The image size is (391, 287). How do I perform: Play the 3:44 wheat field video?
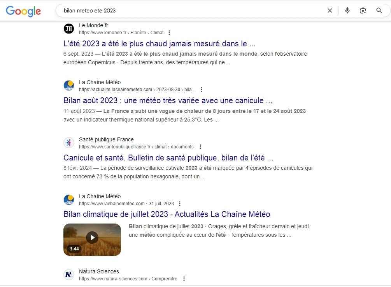click(92, 239)
